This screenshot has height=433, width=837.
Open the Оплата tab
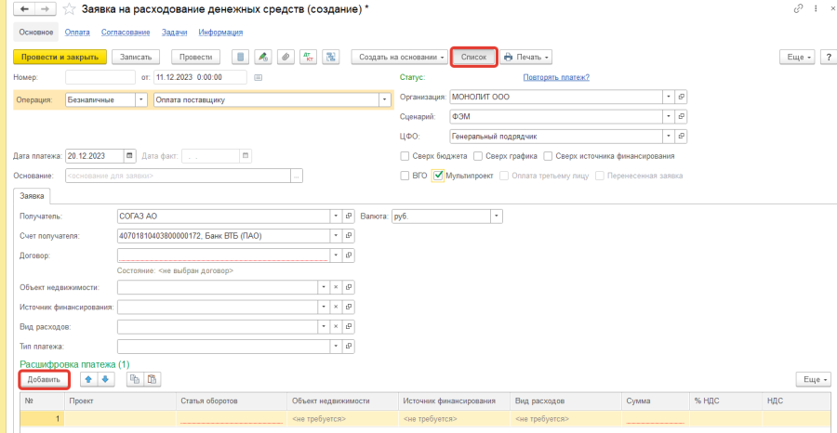pyautogui.click(x=76, y=33)
